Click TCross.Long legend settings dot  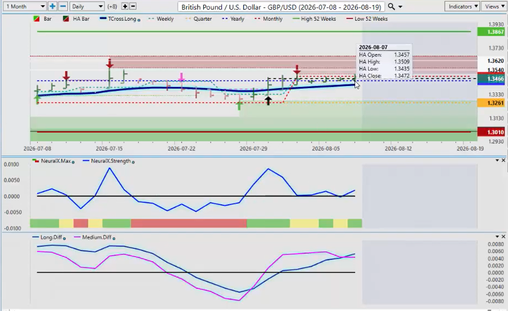139,20
